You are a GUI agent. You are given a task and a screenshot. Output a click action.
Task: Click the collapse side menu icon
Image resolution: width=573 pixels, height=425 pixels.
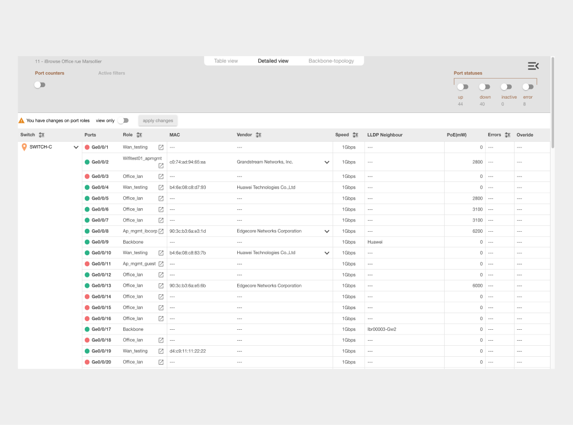click(533, 66)
